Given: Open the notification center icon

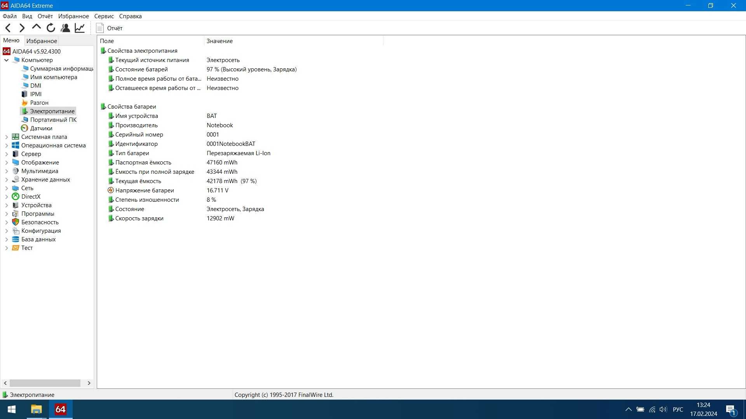Looking at the screenshot, I should point(730,410).
